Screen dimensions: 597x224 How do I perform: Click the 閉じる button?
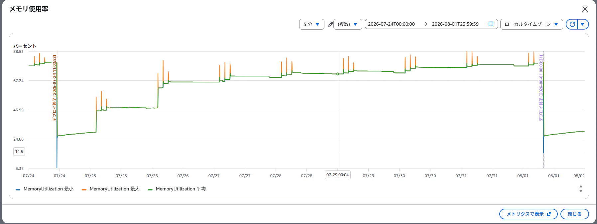574,214
